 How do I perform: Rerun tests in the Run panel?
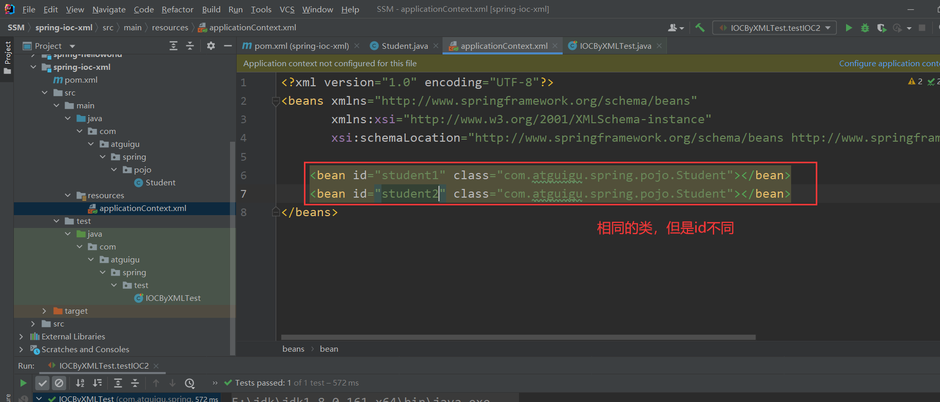pyautogui.click(x=23, y=383)
